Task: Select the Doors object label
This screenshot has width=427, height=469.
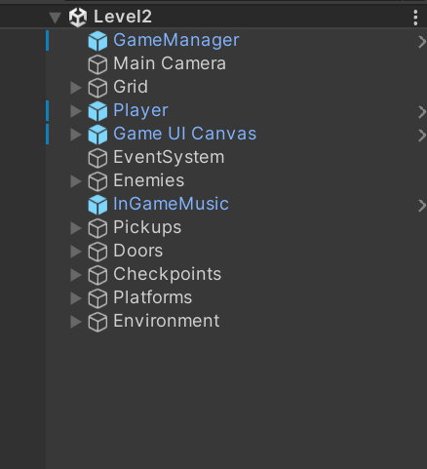Action: tap(137, 251)
